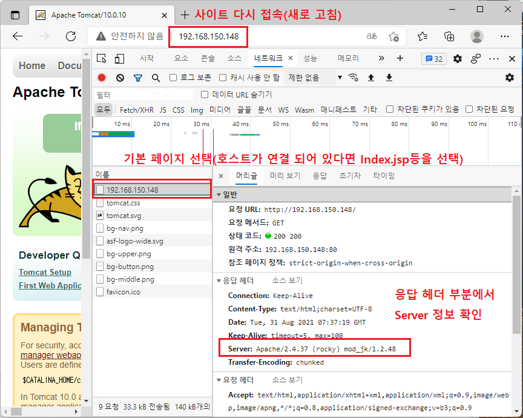The height and width of the screenshot is (418, 523).
Task: Open network search magnifier icon
Action: [x=156, y=78]
